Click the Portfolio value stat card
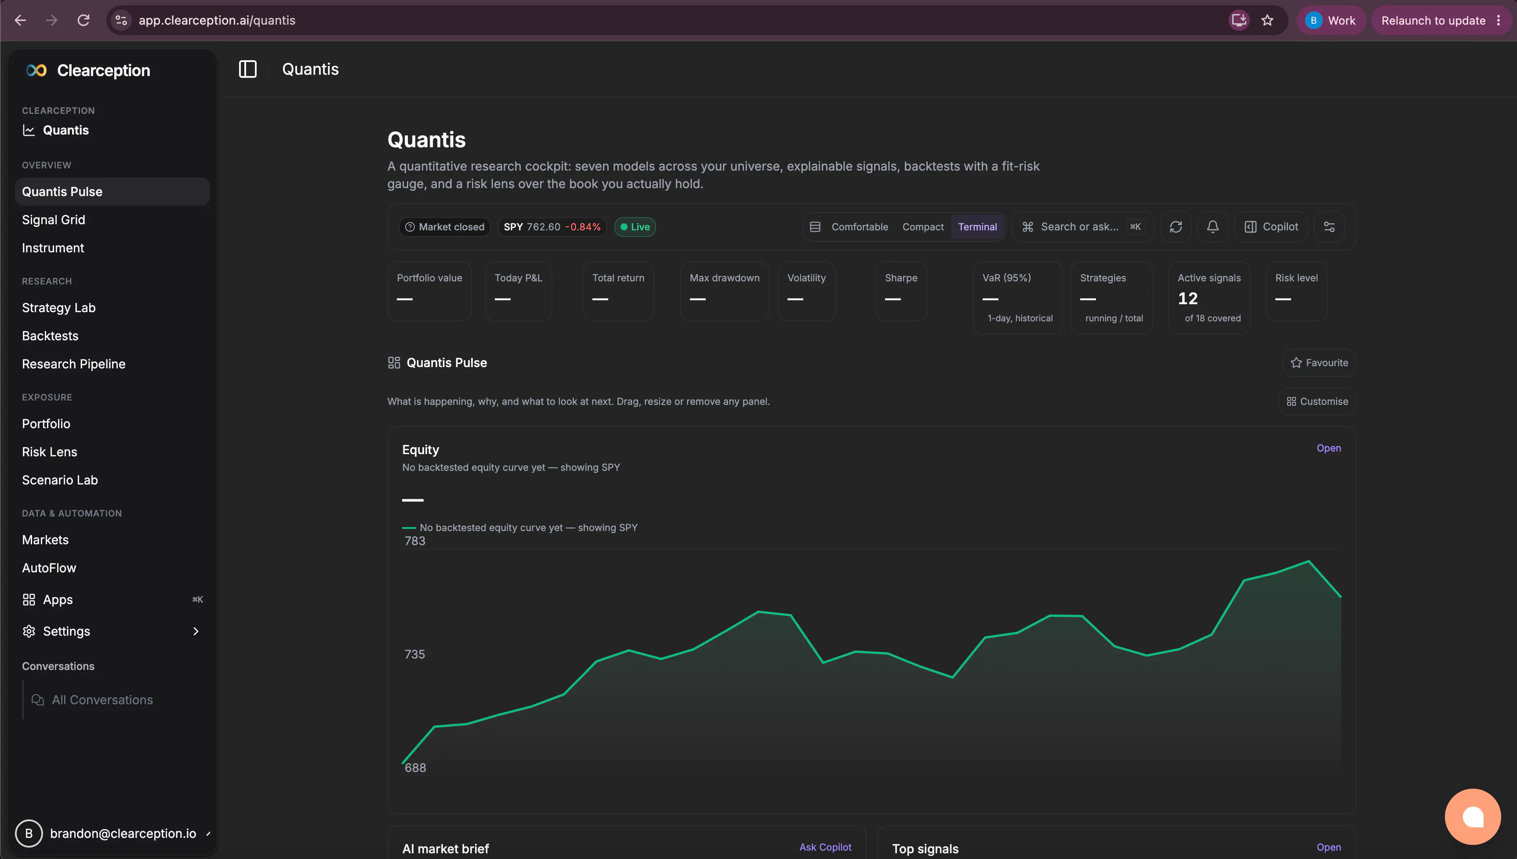This screenshot has height=859, width=1517. pyautogui.click(x=429, y=291)
